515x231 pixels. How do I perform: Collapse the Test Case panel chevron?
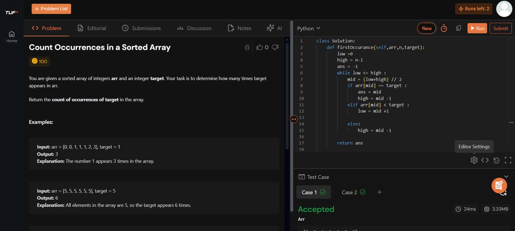pyautogui.click(x=506, y=176)
